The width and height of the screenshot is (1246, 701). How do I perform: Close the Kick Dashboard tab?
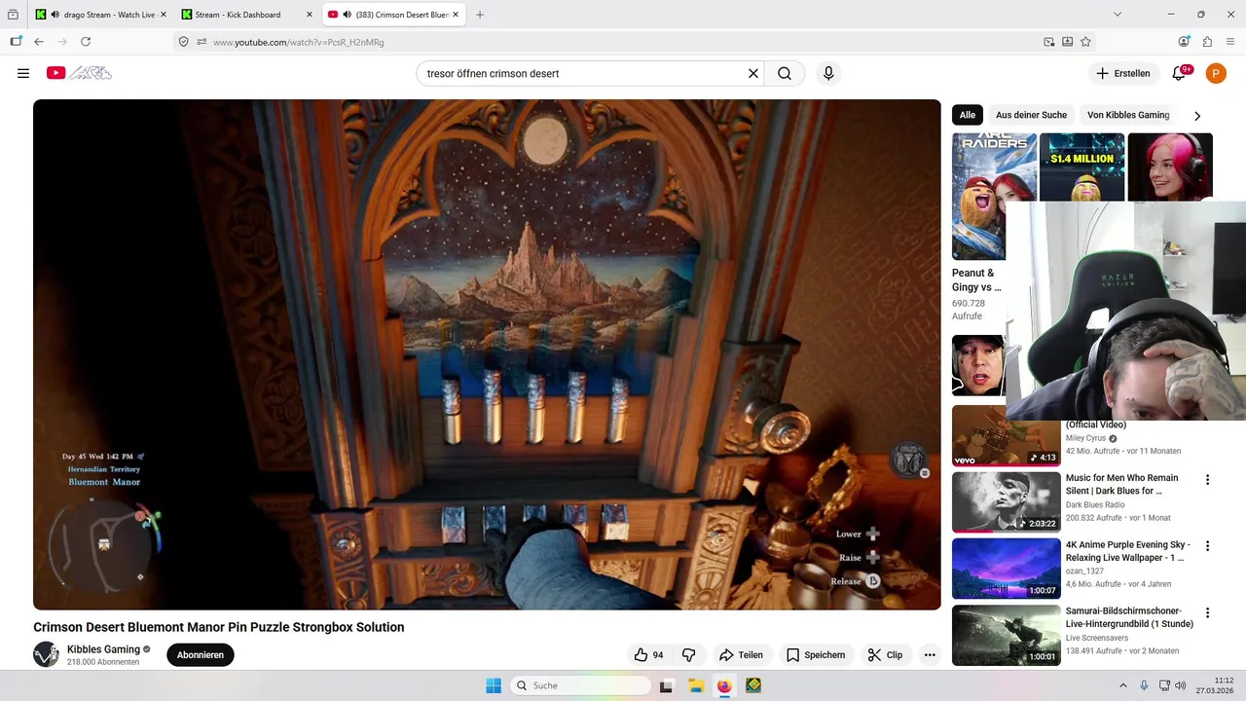308,15
